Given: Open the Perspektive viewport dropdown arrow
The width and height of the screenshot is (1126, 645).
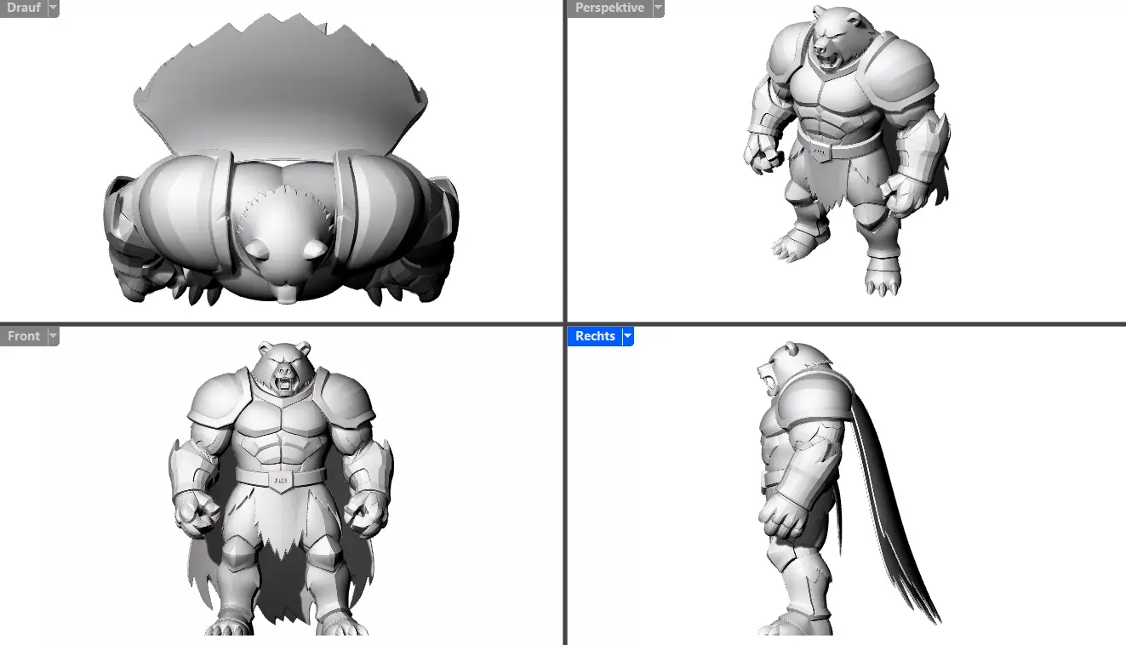Looking at the screenshot, I should [x=658, y=8].
